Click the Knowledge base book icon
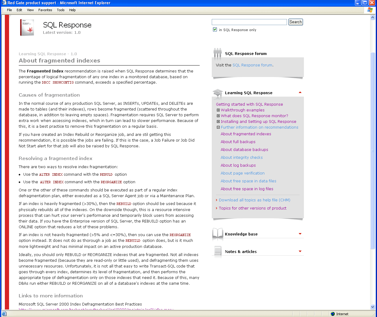The width and height of the screenshot is (377, 317). (218, 234)
